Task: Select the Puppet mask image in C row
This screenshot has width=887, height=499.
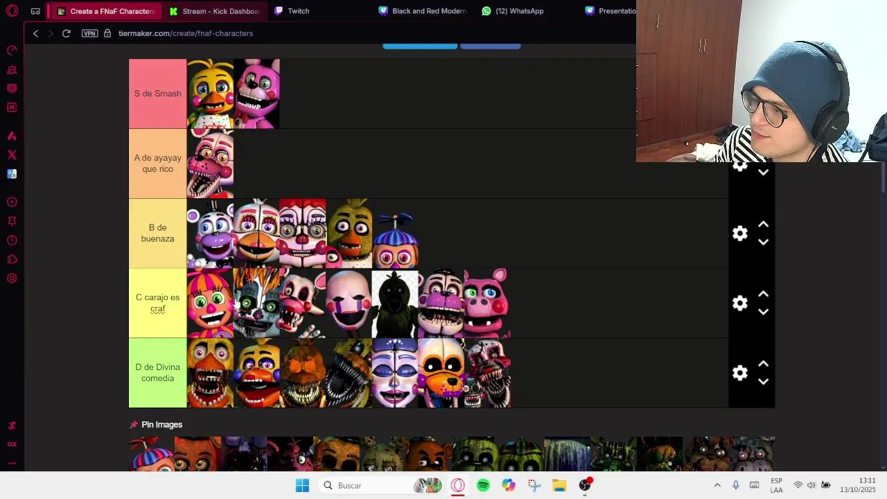Action: (349, 303)
